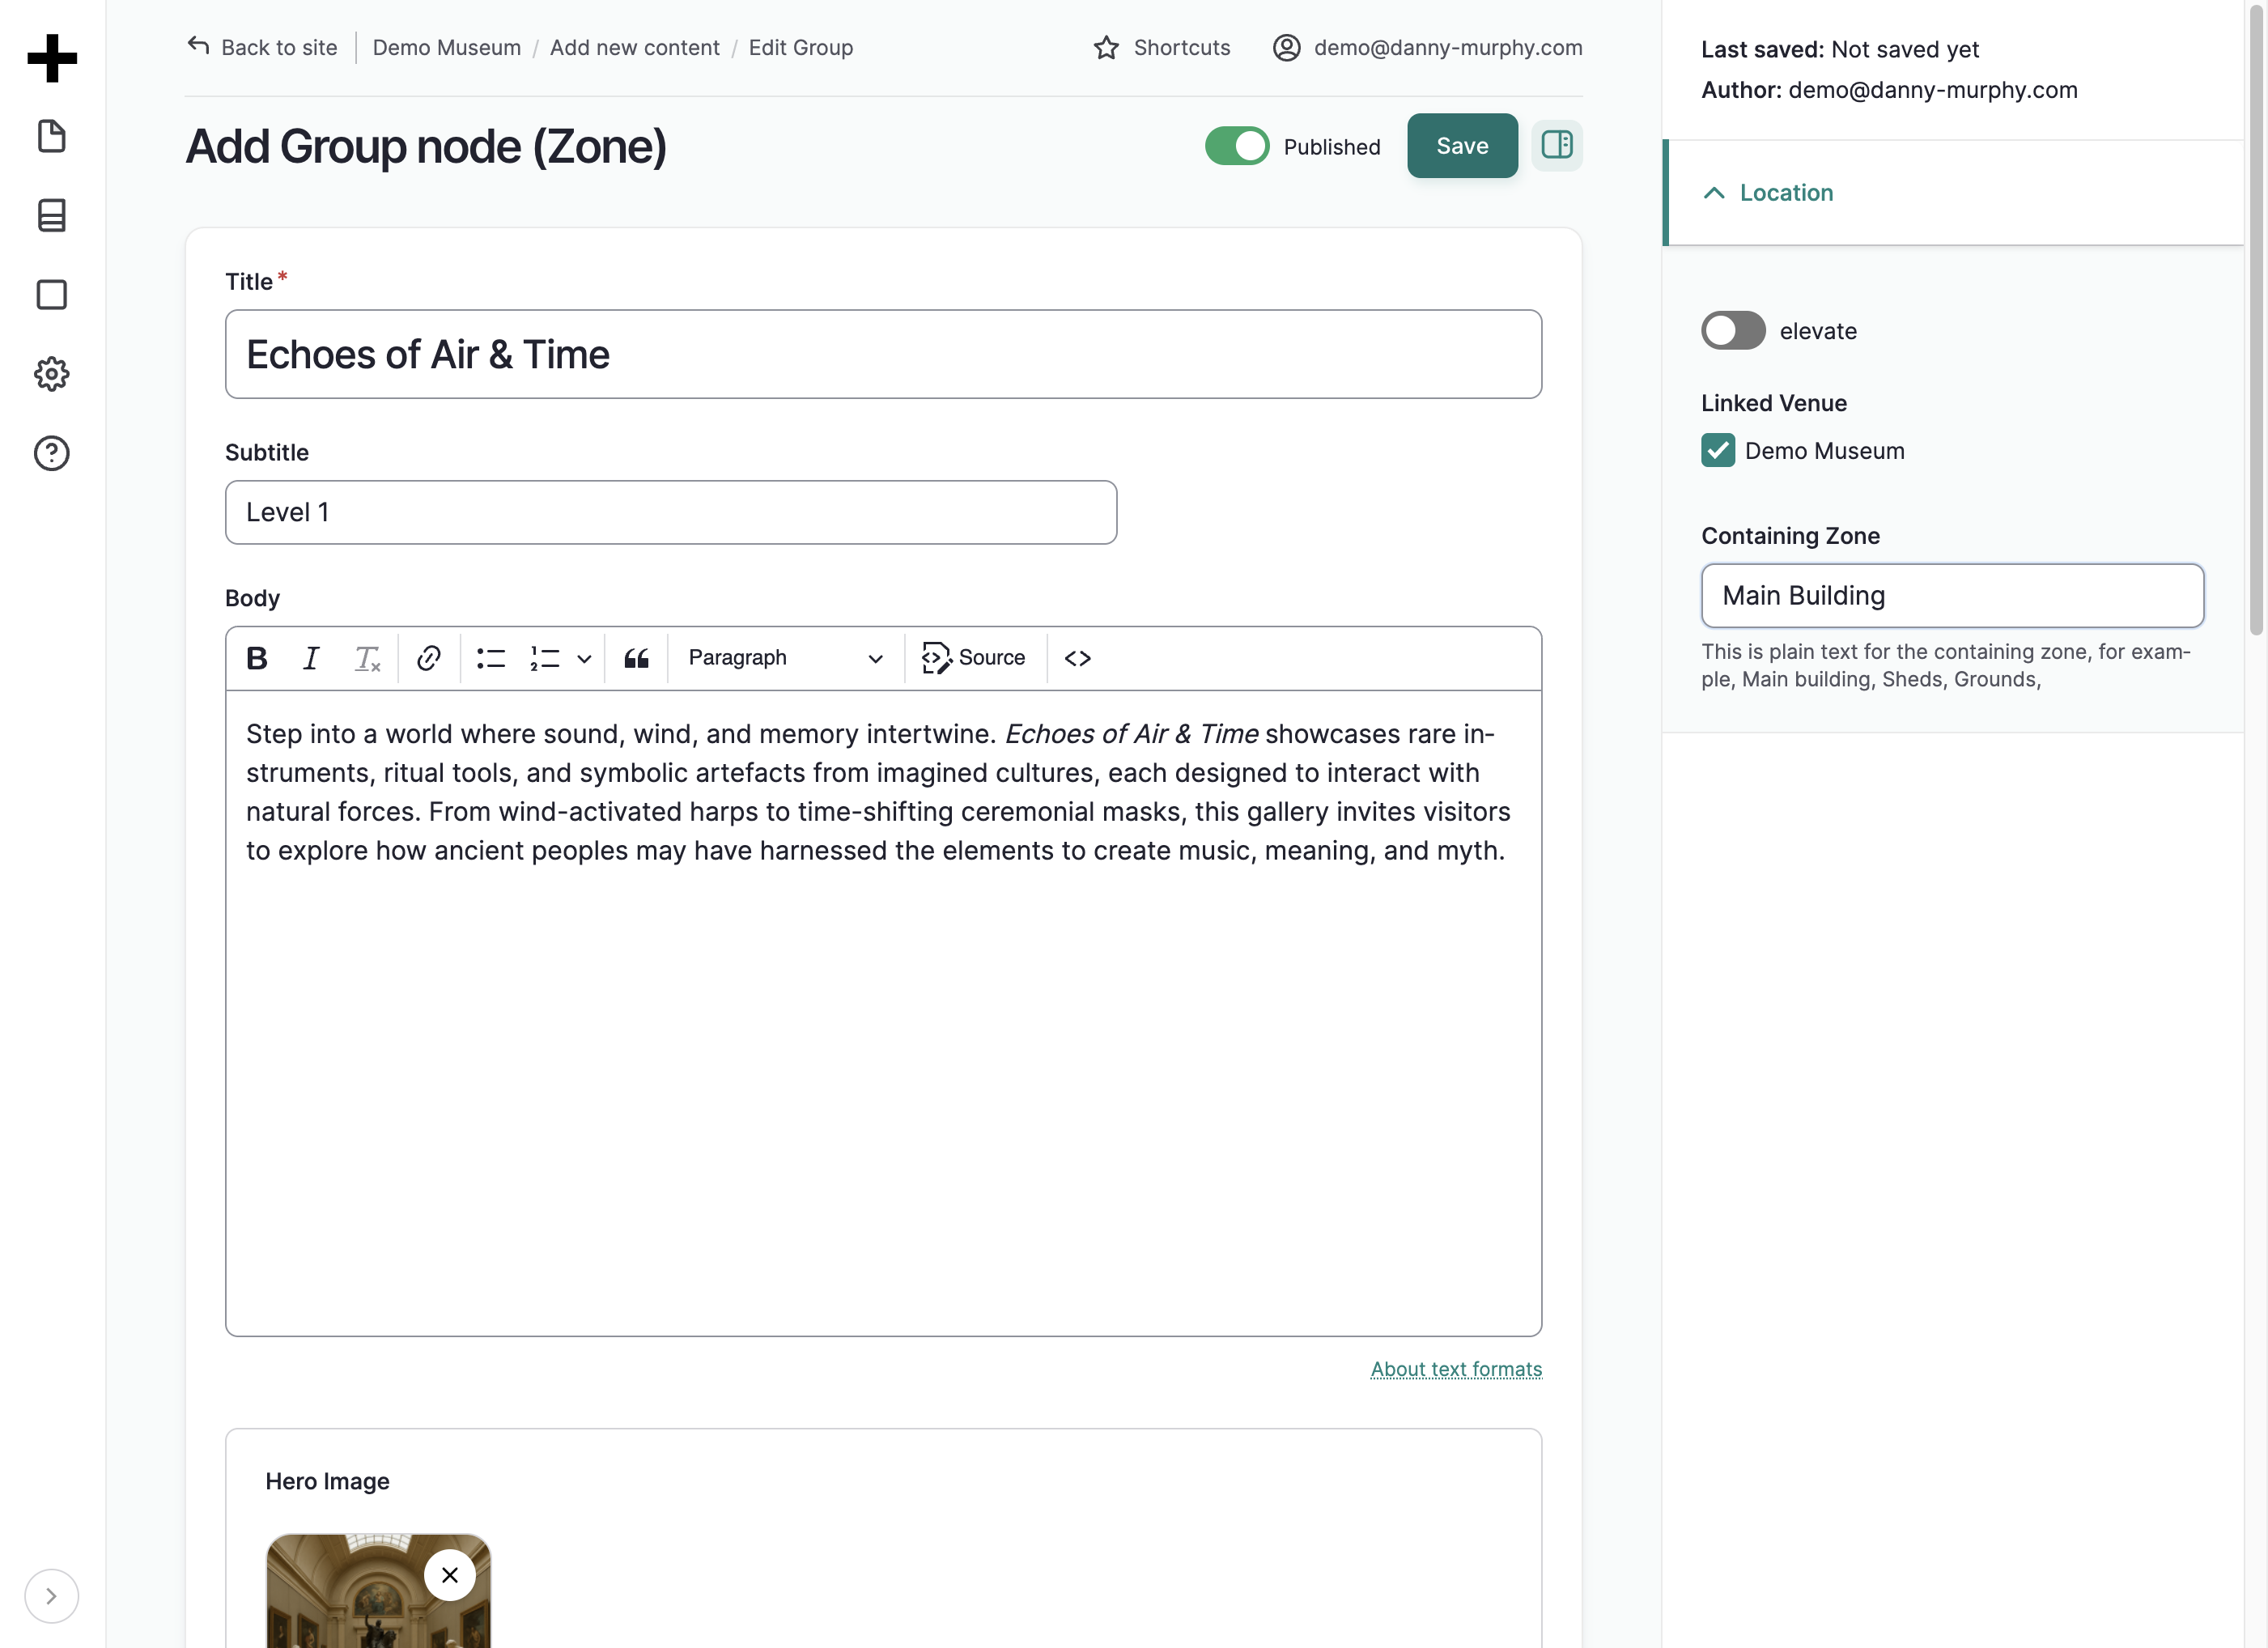Open Edit Group breadcrumb
Image resolution: width=2268 pixels, height=1648 pixels.
point(801,47)
